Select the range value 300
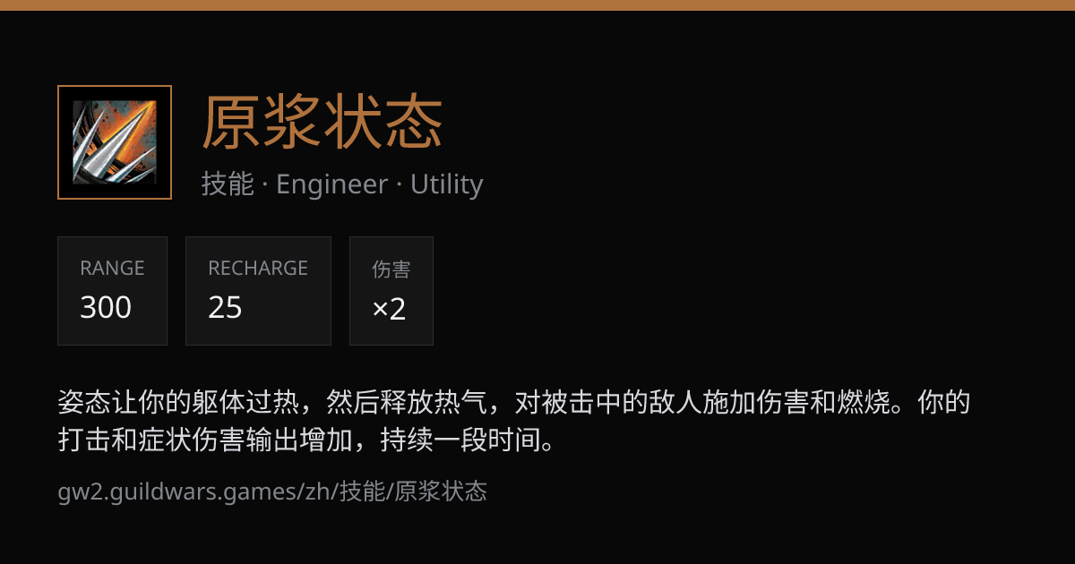Viewport: 1075px width, 564px height. (106, 308)
